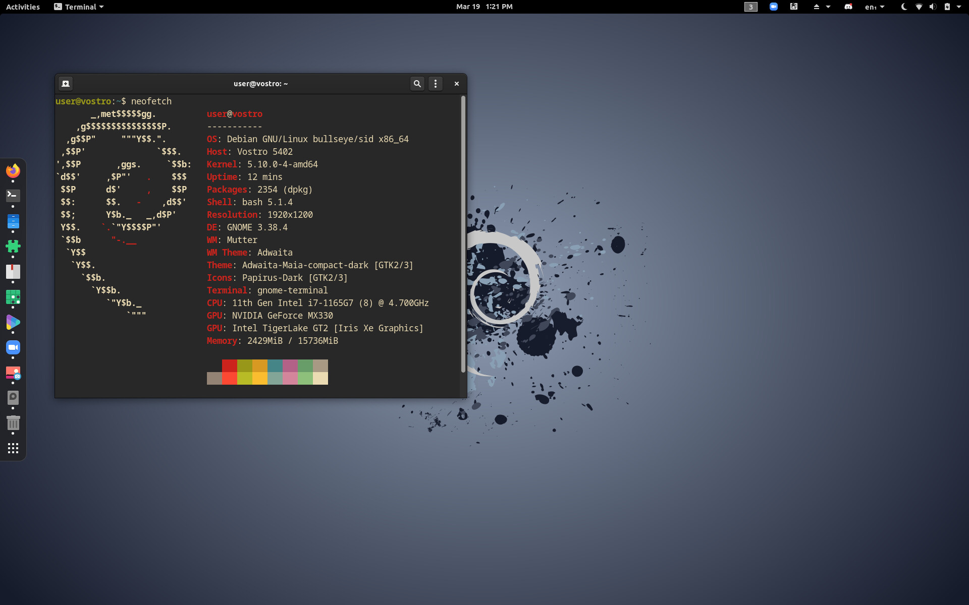Viewport: 969px width, 605px height.
Task: Open the blue file cabinet Files app in dock
Action: pyautogui.click(x=13, y=221)
